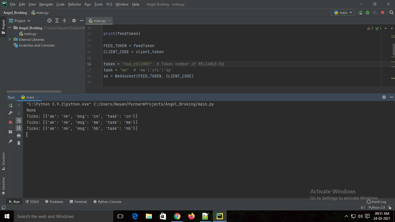Toggle scroll to end in Run console
Screen dimensions: 395x222
coord(19,128)
